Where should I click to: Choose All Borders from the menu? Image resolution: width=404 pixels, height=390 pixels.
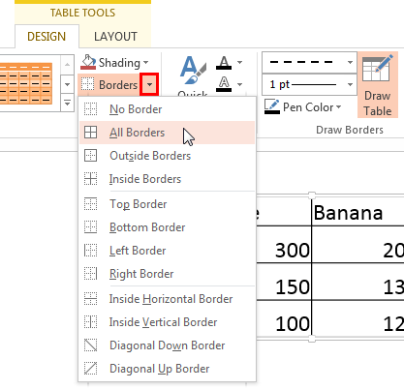[167, 133]
